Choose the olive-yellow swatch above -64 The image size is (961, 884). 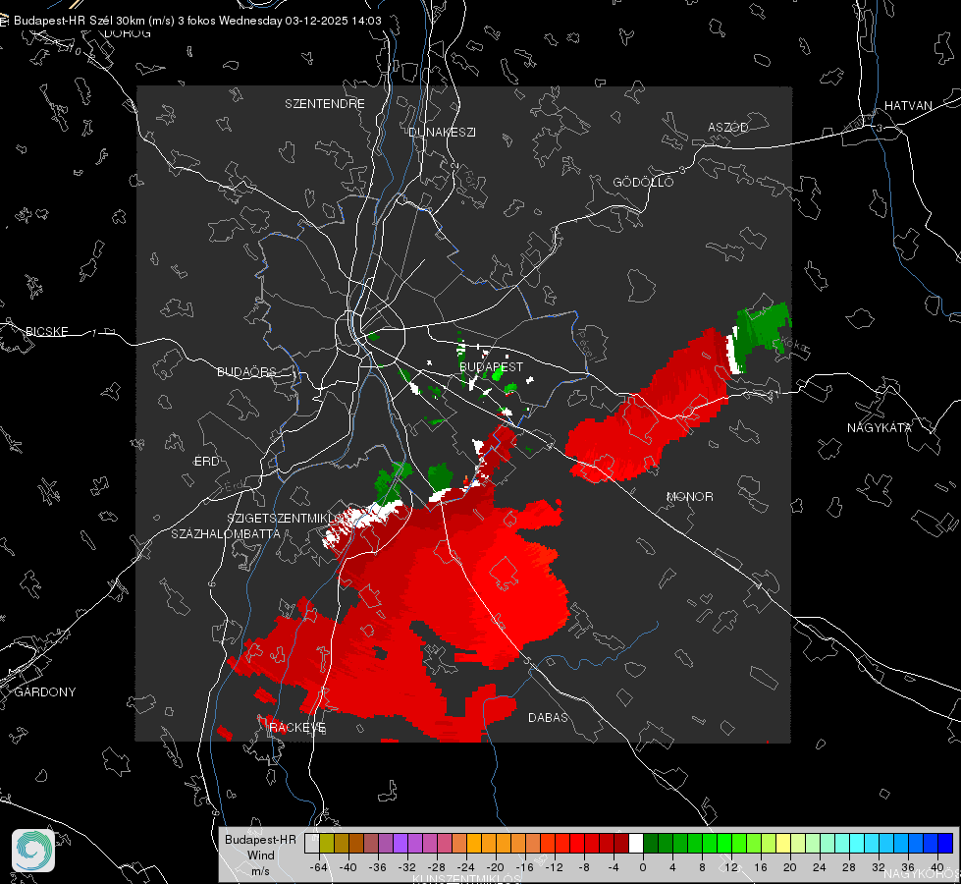tap(327, 844)
